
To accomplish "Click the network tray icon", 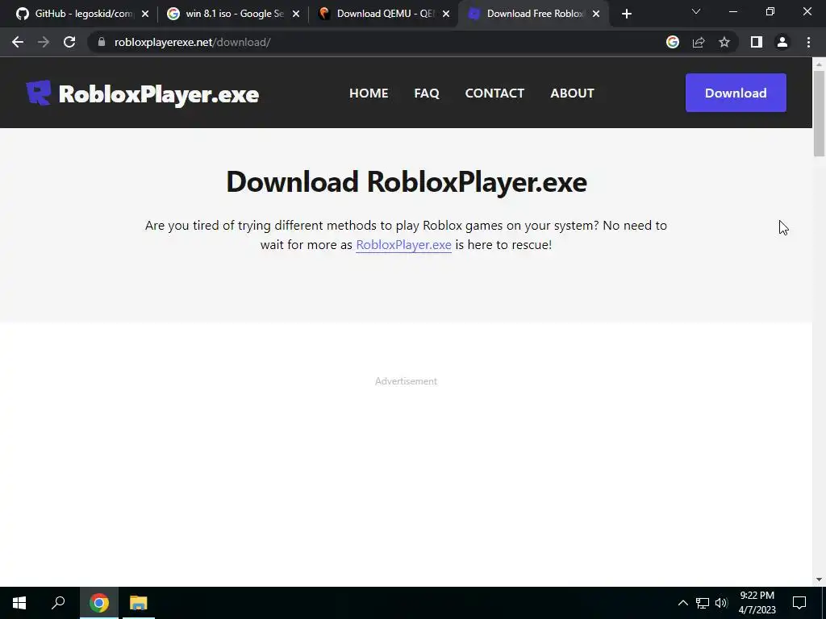I will 703,603.
